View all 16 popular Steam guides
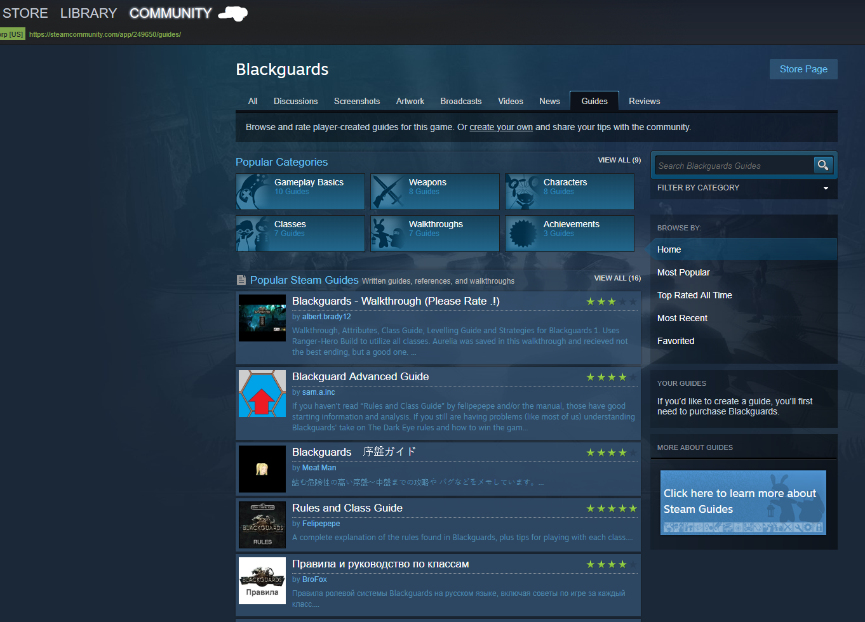 [617, 279]
